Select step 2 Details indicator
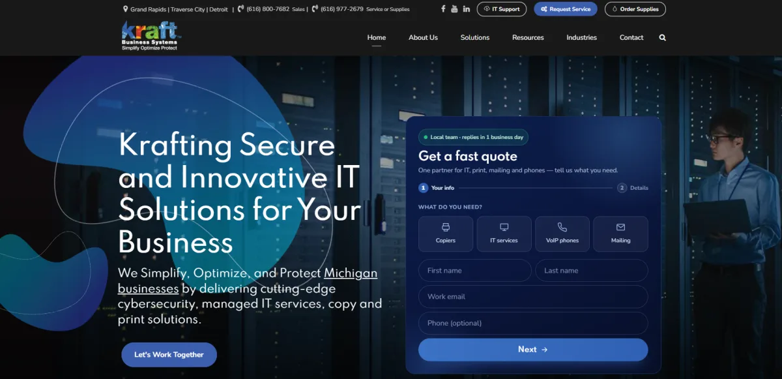The image size is (782, 379). [633, 188]
